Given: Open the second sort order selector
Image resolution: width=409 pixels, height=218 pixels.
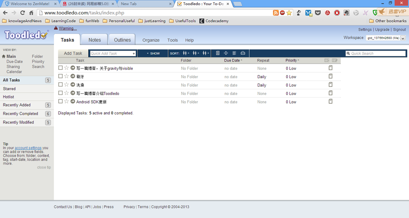Looking at the screenshot, I should tap(196, 53).
